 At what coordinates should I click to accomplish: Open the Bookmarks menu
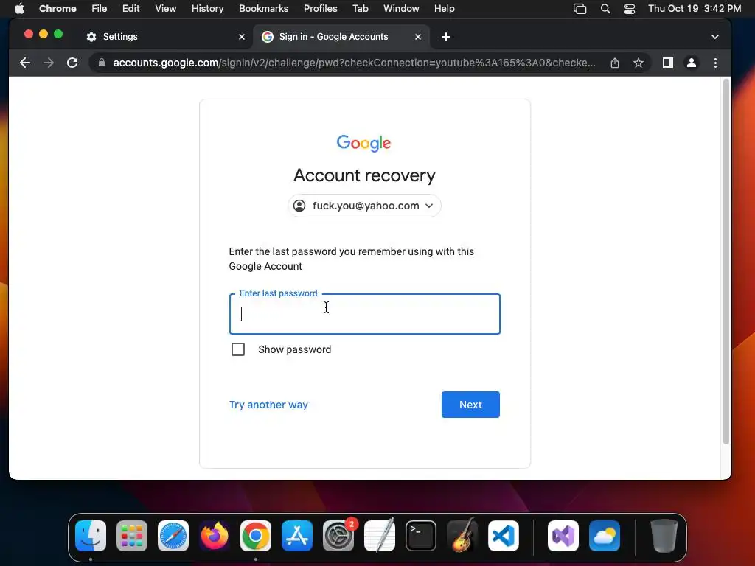264,9
